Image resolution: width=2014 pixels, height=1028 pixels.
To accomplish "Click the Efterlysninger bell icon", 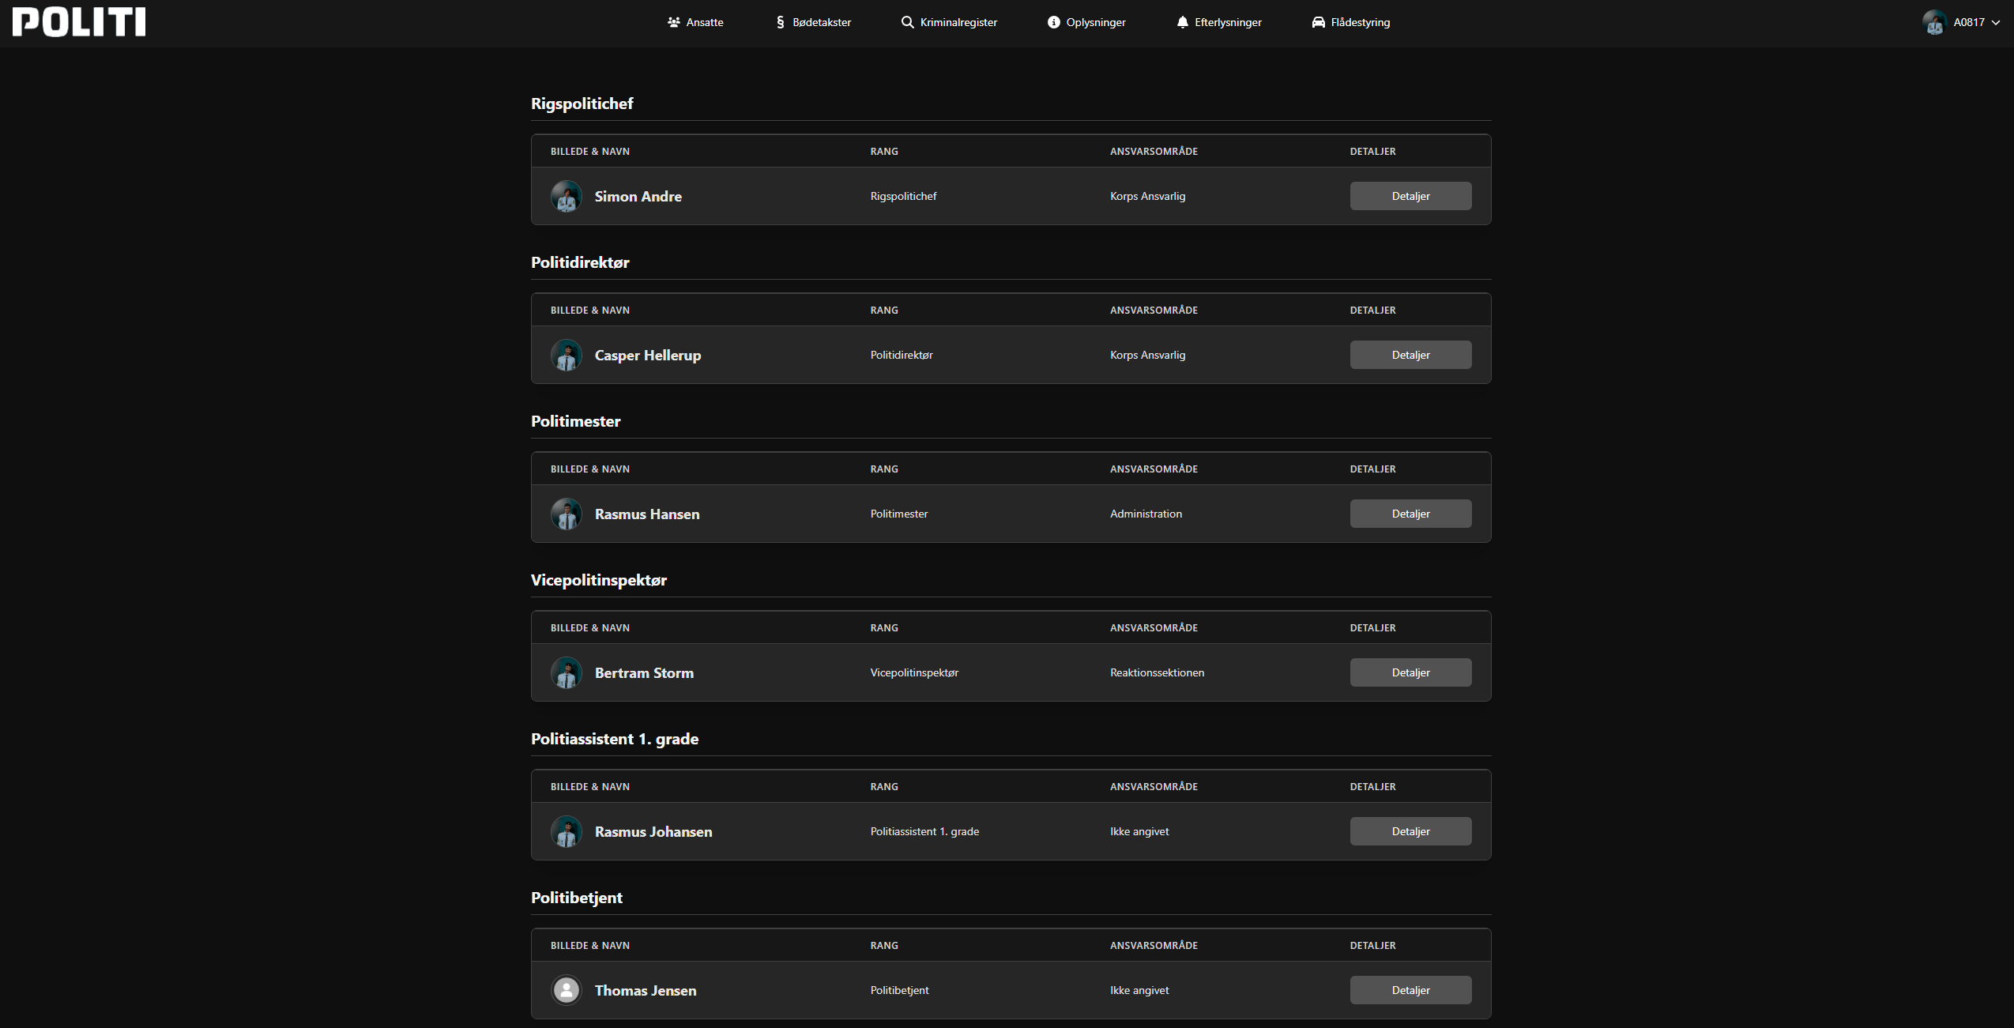I will (x=1182, y=22).
